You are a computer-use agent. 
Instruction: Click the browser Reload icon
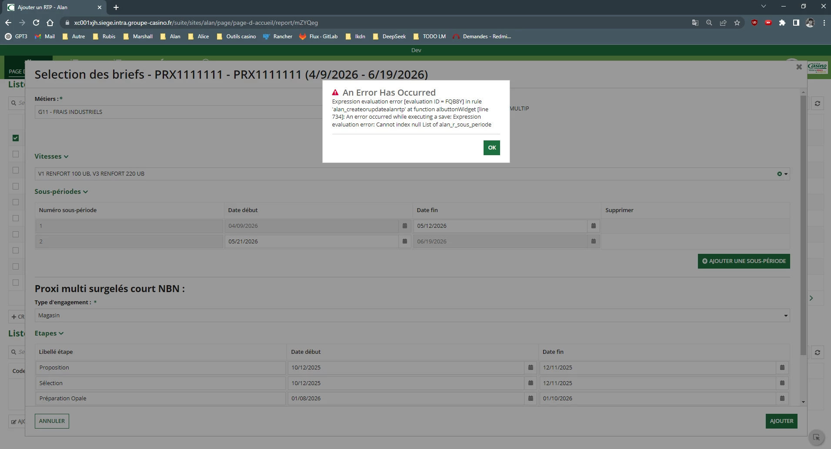click(36, 23)
